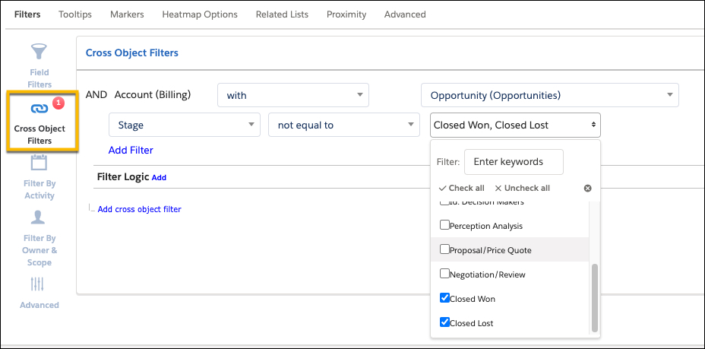Click the Enter keywords filter field
Screen dimensions: 705x349
tap(514, 162)
